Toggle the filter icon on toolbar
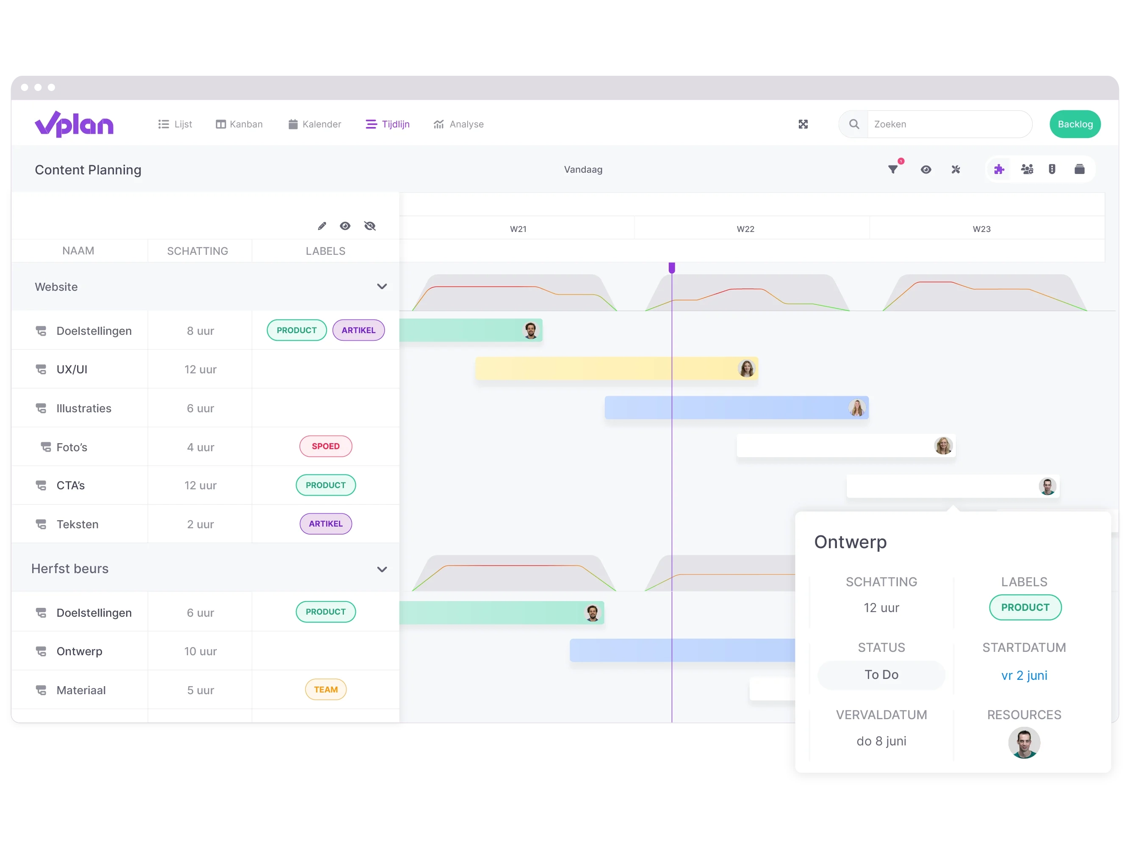Image resolution: width=1130 pixels, height=847 pixels. 894,169
